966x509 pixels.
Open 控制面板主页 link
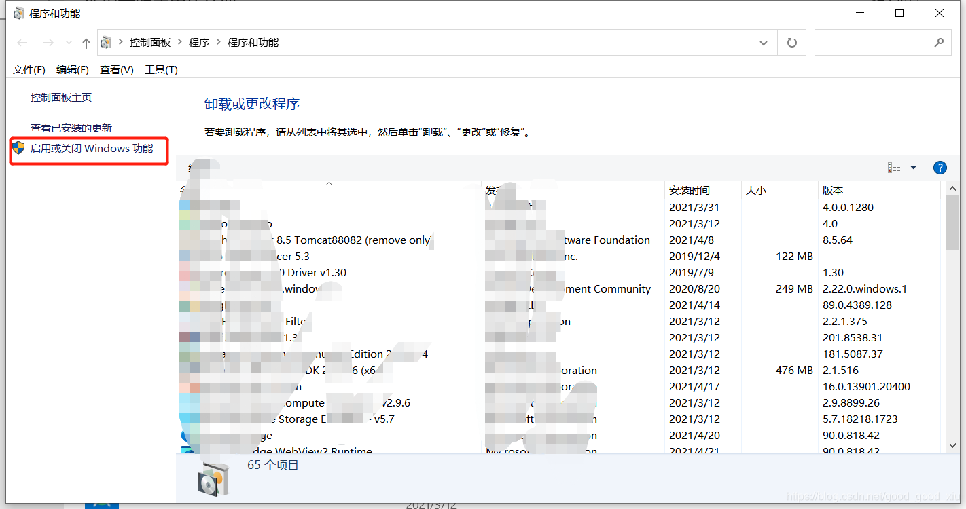[x=61, y=98]
